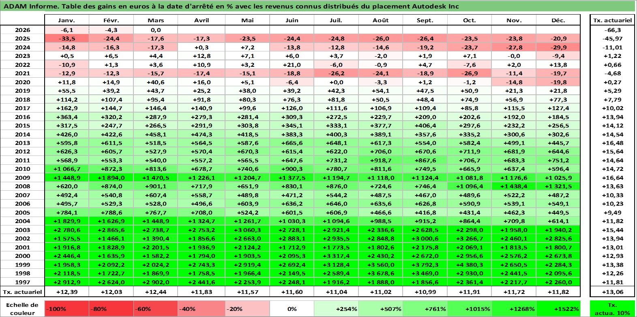Viewport: 637px width, 317px height.
Task: Click the +761% color scale swatch
Action: click(x=425, y=308)
